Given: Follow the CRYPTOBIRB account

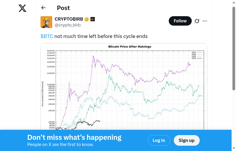Looking at the screenshot, I should tap(180, 21).
